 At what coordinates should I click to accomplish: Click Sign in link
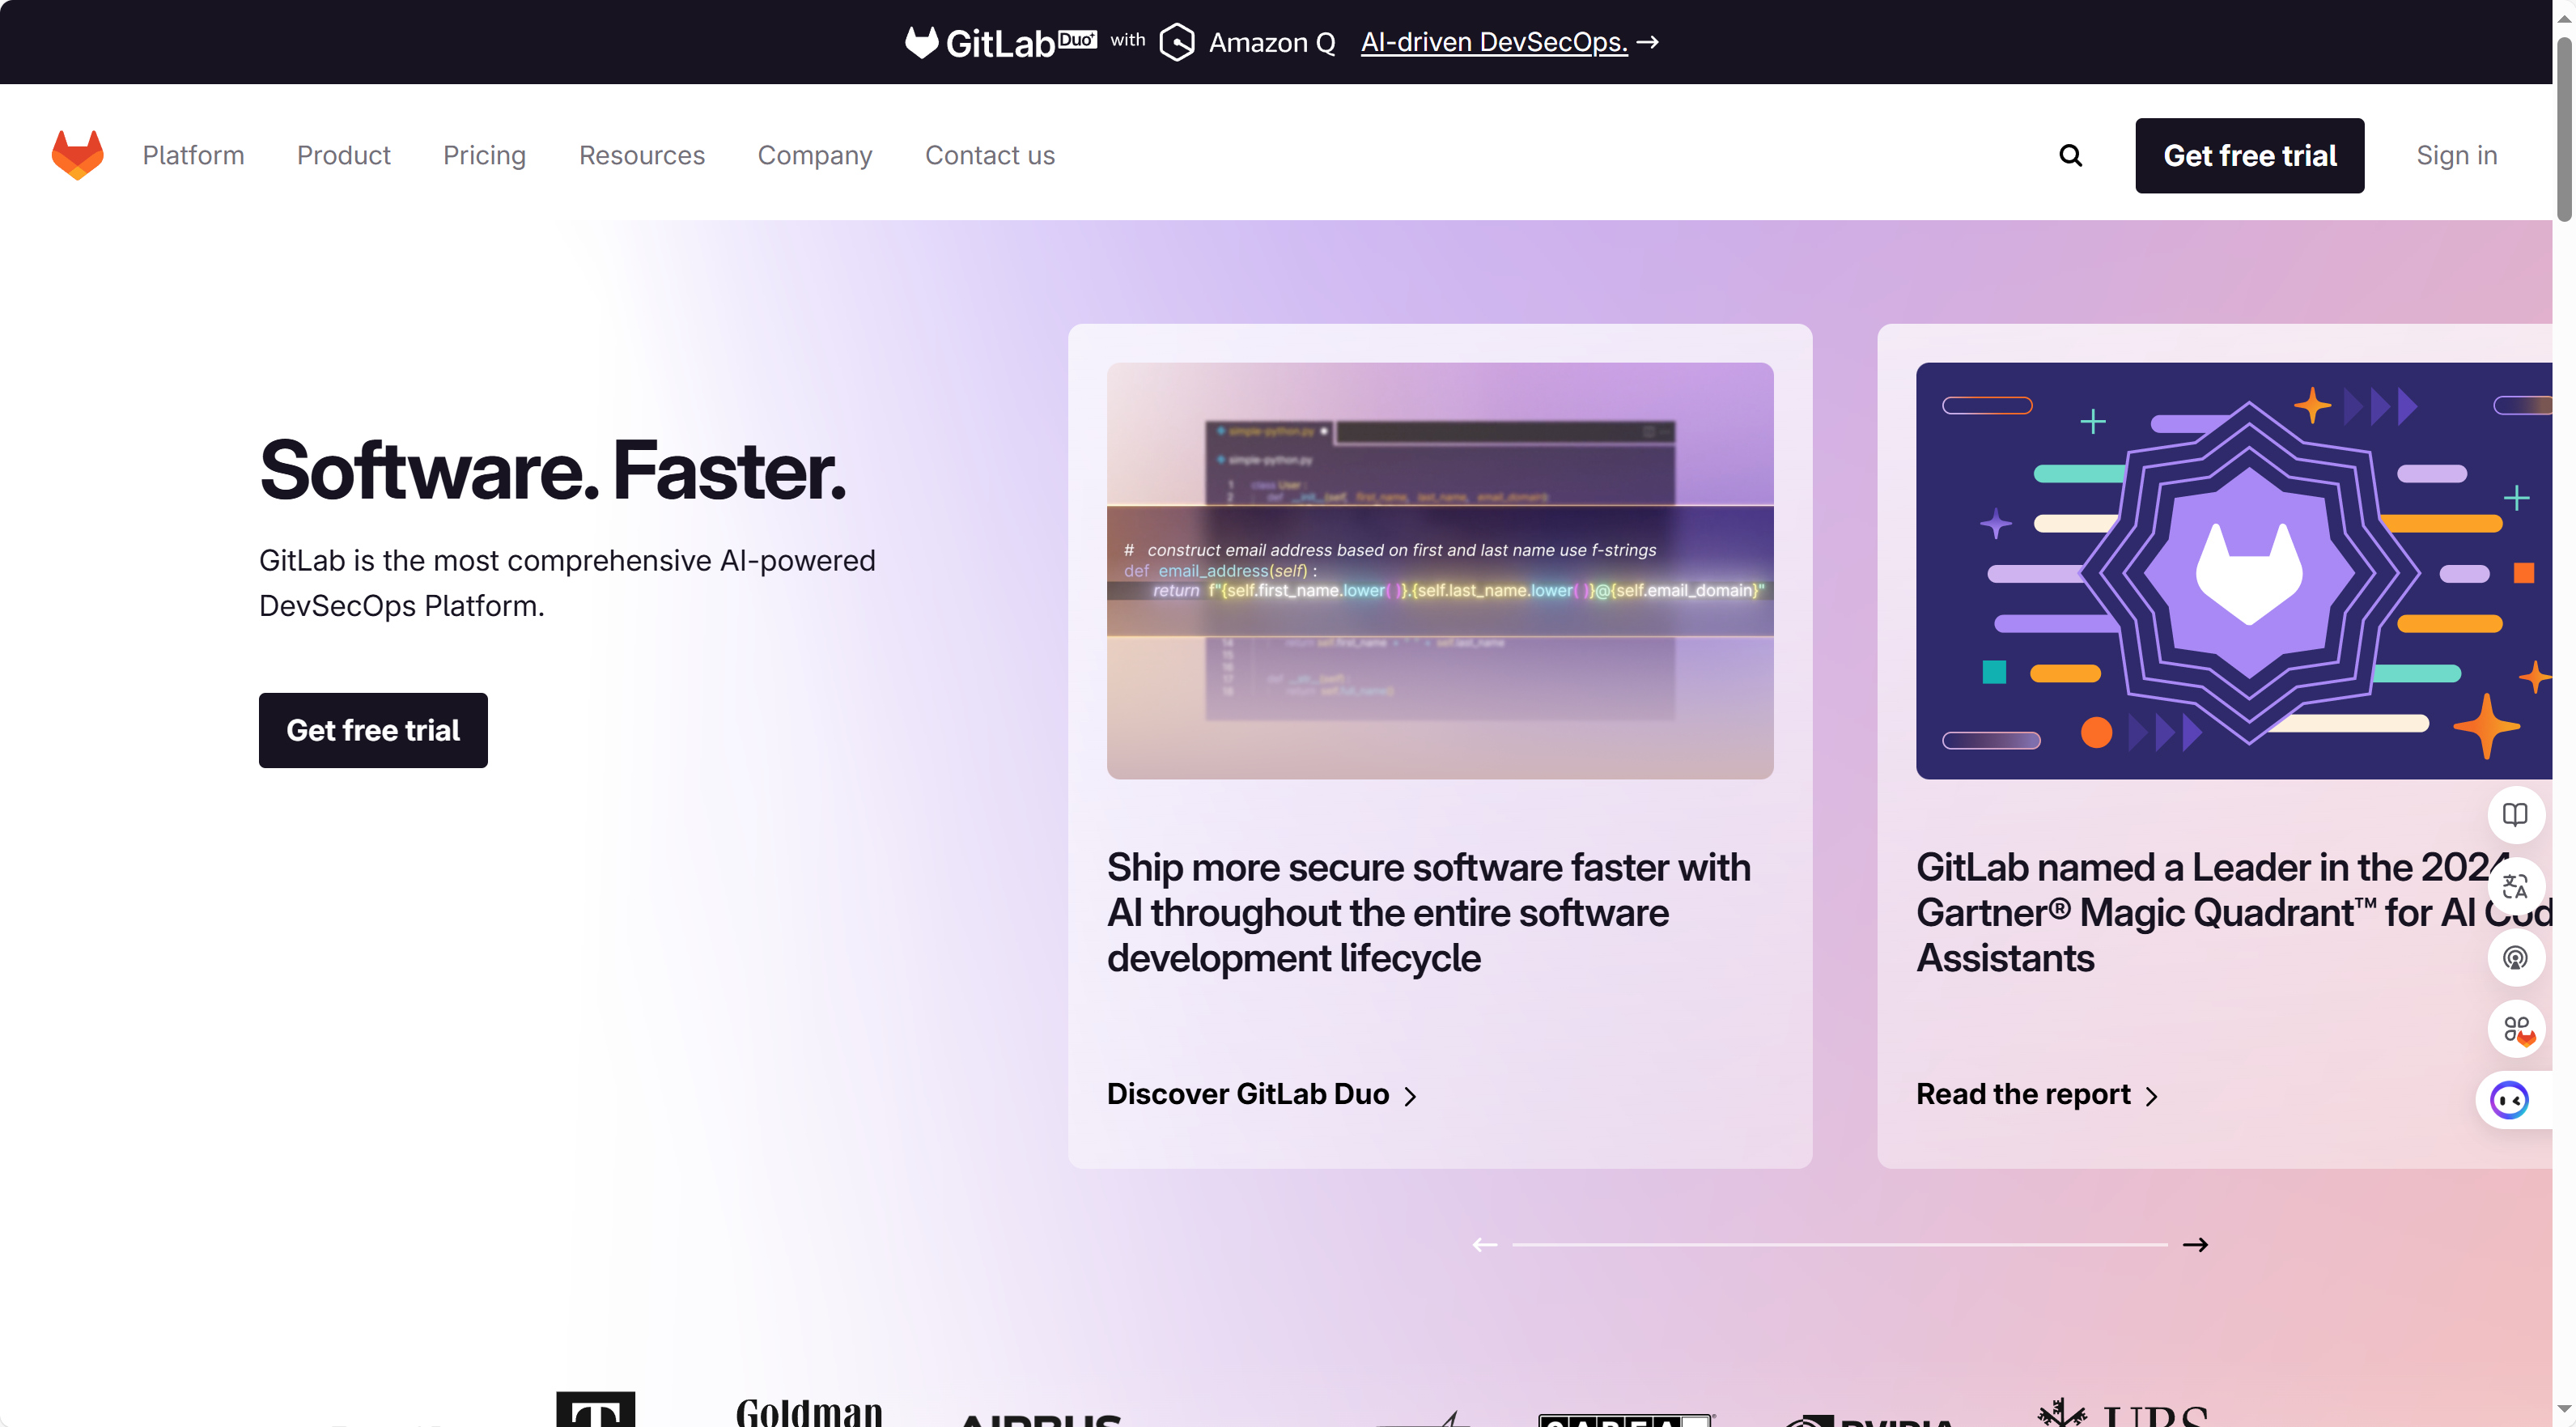tap(2457, 155)
